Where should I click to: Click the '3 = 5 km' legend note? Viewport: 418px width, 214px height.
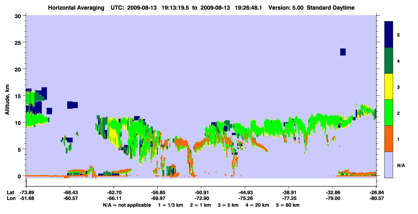229,205
